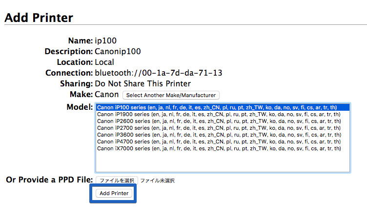
Task: Select Canon iP100 series model
Action: point(223,107)
